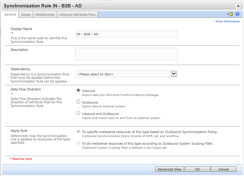Click the Advanced View button

[169, 169]
